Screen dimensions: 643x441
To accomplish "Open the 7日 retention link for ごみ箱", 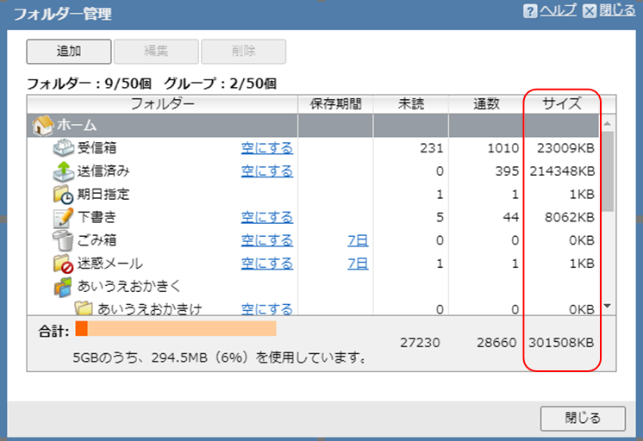I will [x=358, y=240].
